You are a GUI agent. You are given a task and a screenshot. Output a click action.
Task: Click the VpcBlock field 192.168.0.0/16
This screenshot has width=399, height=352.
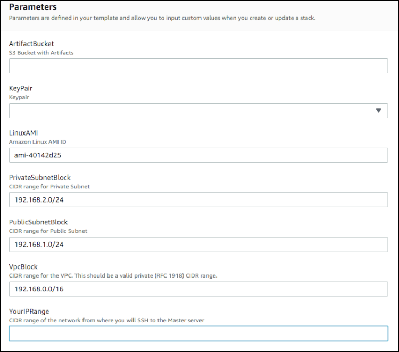click(198, 289)
